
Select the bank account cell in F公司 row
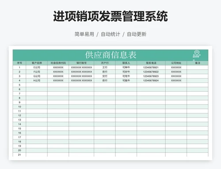(81, 72)
